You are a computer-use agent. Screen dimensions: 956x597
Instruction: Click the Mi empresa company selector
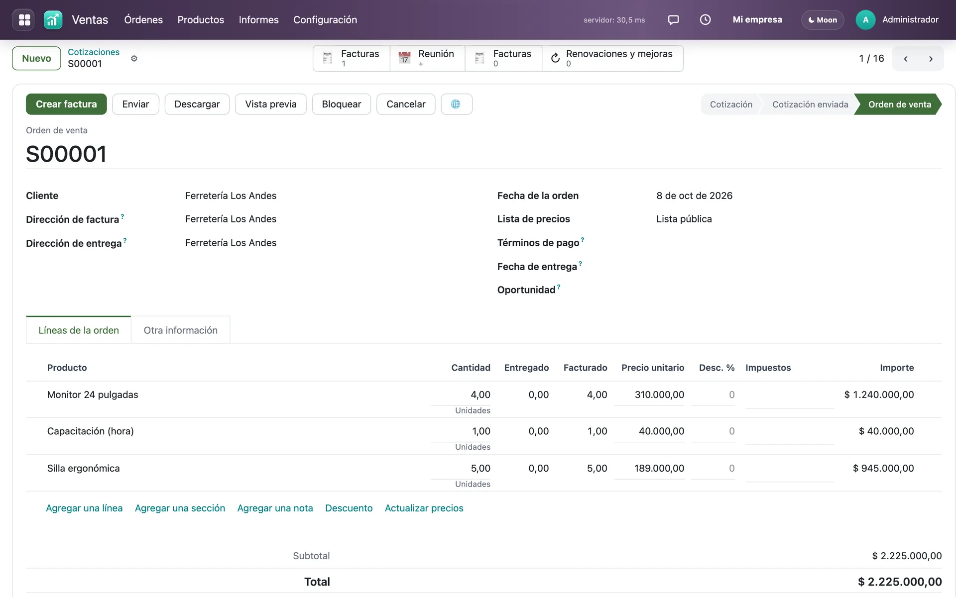(757, 20)
